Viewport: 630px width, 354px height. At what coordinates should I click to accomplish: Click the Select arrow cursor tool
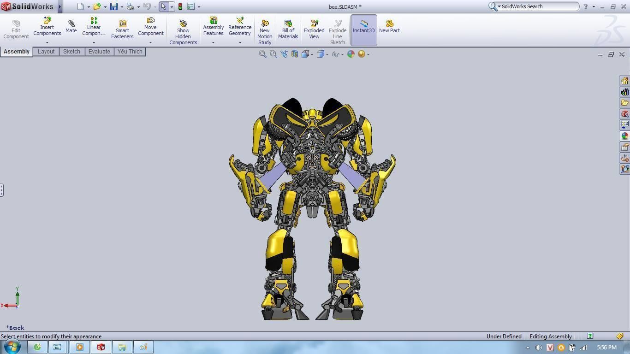(163, 6)
